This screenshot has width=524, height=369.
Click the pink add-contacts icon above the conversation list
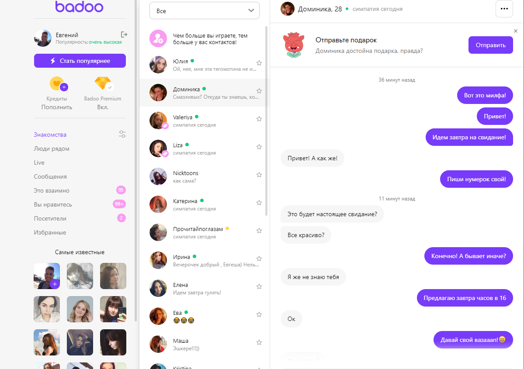click(x=158, y=38)
